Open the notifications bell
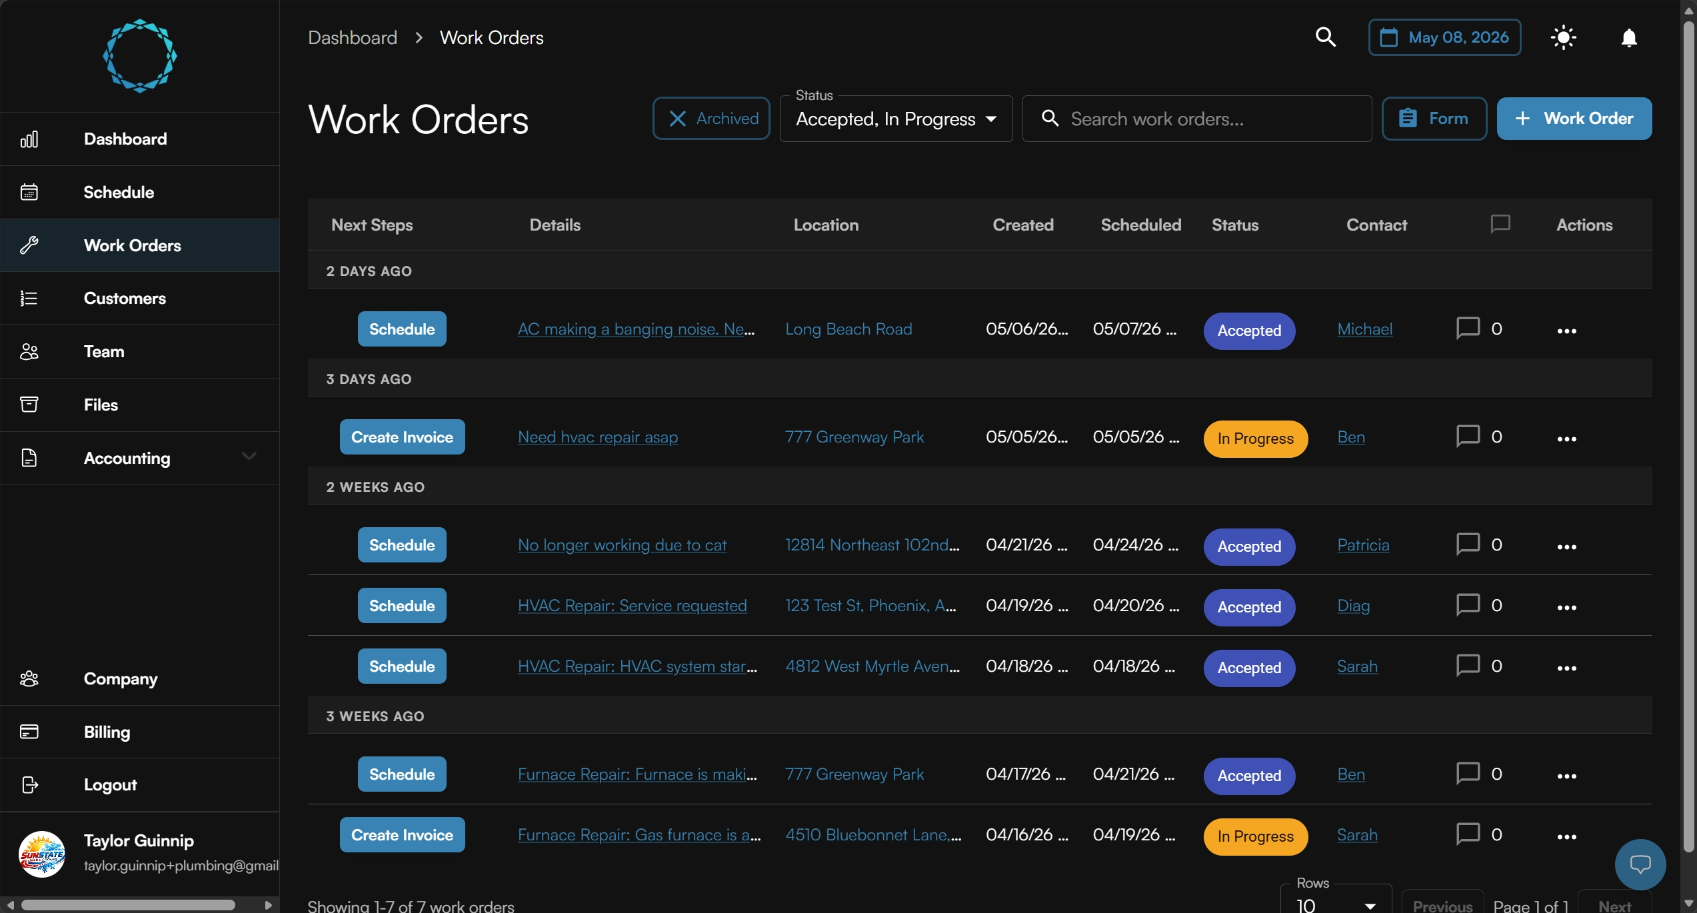 1629,38
